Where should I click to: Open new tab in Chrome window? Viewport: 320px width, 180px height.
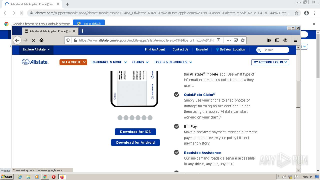tap(67, 4)
